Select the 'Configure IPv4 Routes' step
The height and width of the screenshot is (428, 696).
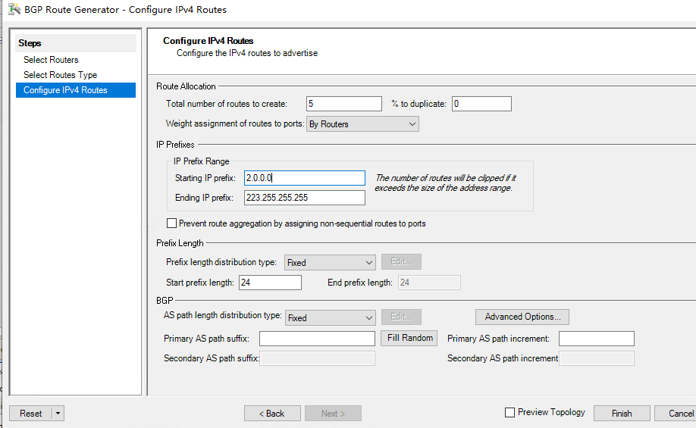pos(76,90)
